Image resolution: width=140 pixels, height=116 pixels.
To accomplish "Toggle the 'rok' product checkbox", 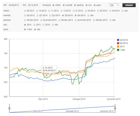I will [87, 5].
